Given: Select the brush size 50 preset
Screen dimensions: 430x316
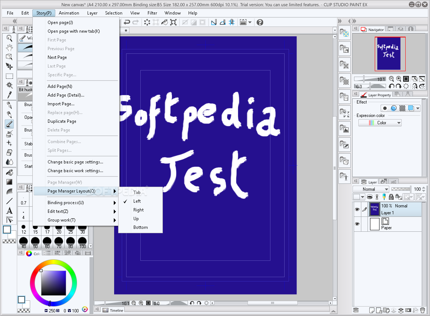Looking at the screenshot, I should (35, 243).
